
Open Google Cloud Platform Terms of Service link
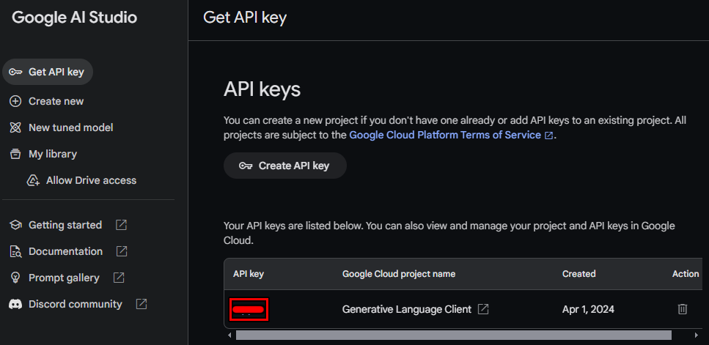pos(445,135)
